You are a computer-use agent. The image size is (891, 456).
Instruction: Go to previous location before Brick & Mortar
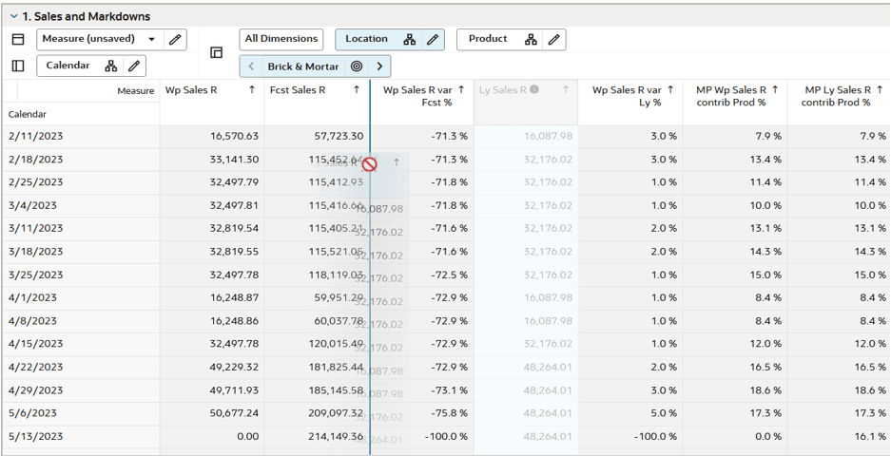point(251,66)
